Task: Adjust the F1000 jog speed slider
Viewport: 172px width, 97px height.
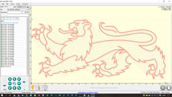Action: pyautogui.click(x=4, y=85)
